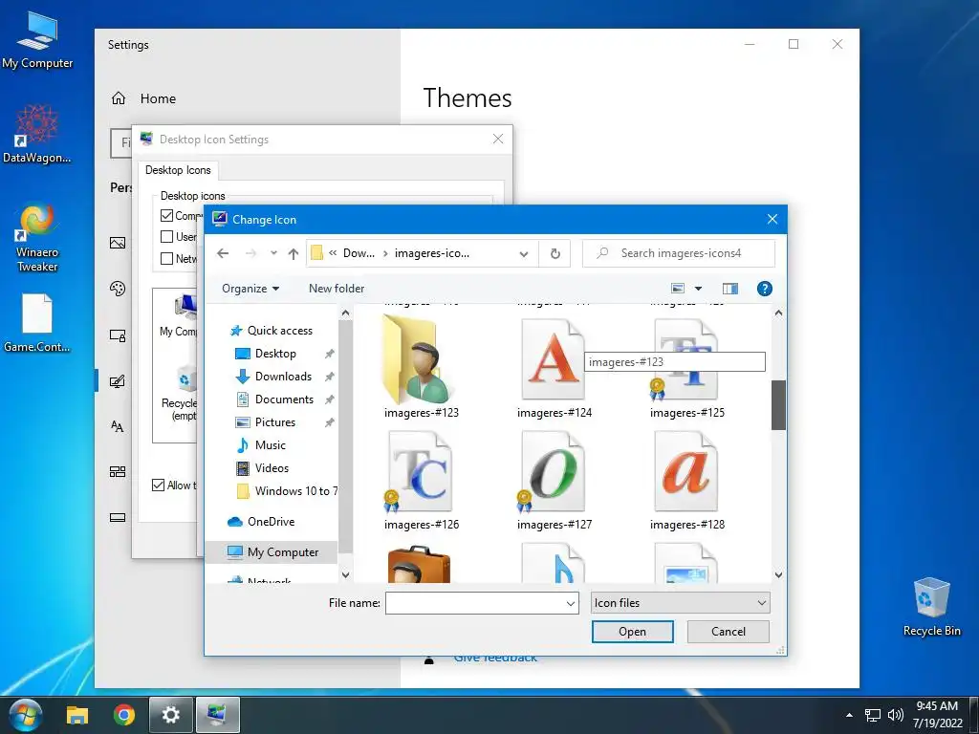
Task: Click New folder
Action: (336, 289)
